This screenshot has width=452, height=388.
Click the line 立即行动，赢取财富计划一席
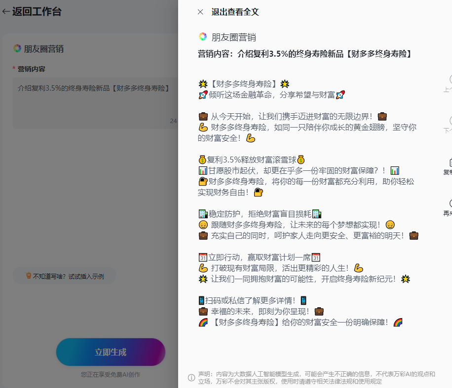tap(259, 257)
